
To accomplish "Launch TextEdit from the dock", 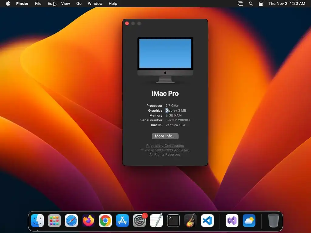I will coord(156,221).
